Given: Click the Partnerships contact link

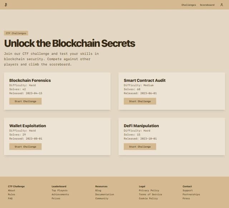Looking at the screenshot, I should [x=191, y=194].
